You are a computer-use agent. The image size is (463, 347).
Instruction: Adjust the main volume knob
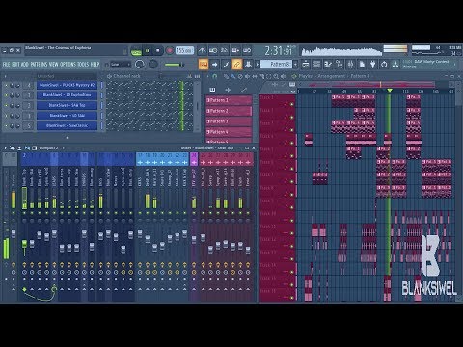[140, 65]
